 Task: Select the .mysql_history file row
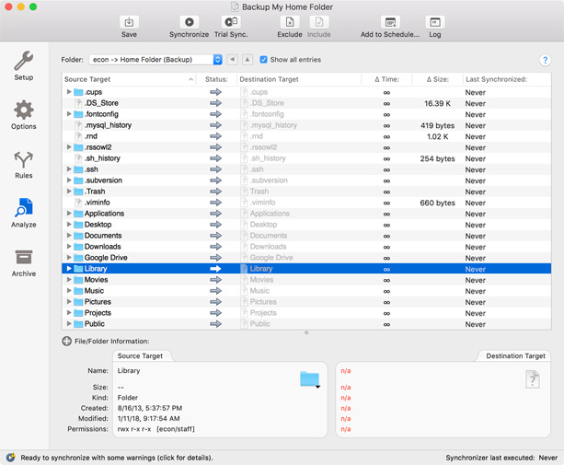(x=306, y=125)
